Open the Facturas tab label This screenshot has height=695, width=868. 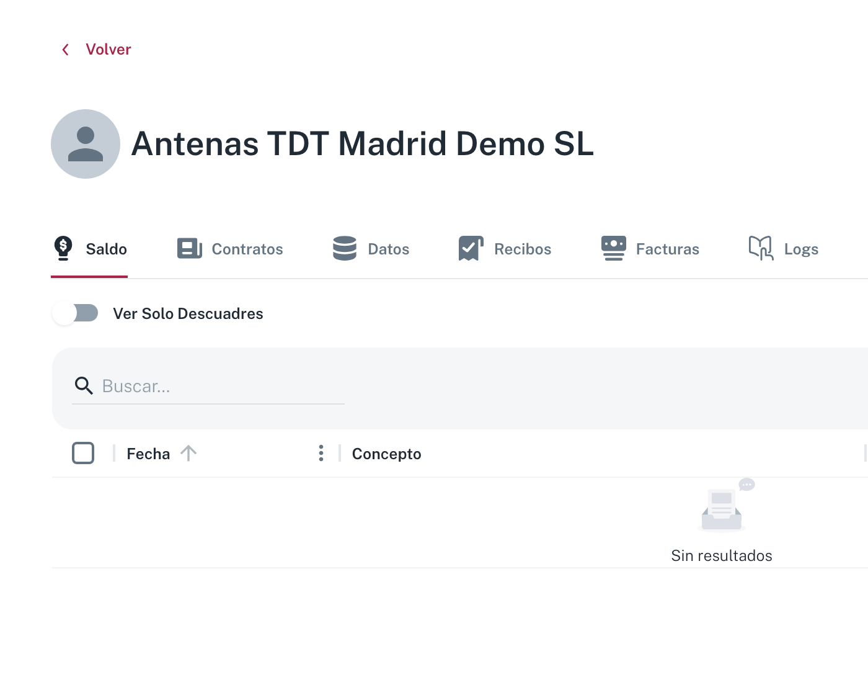[x=668, y=249]
